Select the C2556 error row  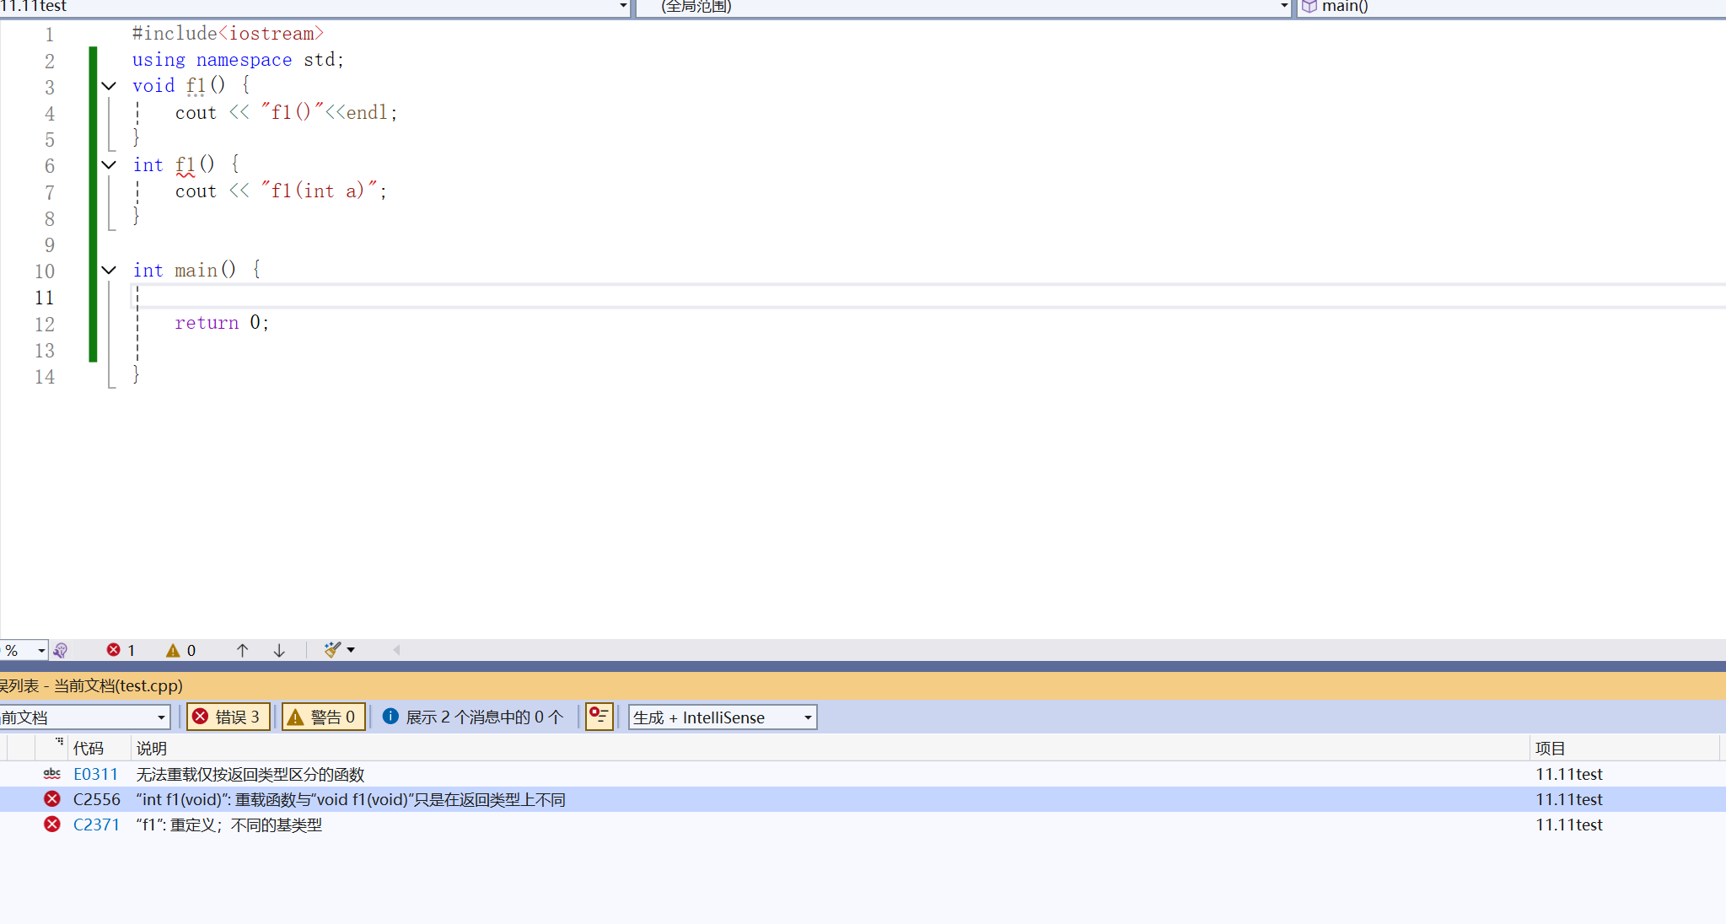350,799
